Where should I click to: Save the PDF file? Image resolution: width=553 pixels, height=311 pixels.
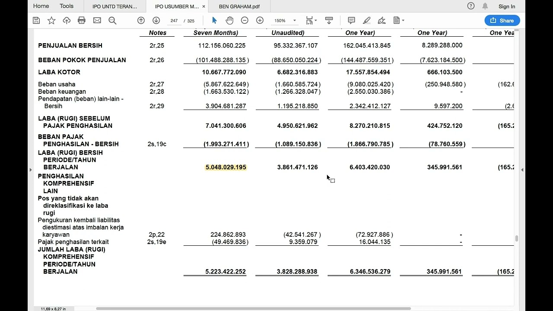tap(36, 20)
